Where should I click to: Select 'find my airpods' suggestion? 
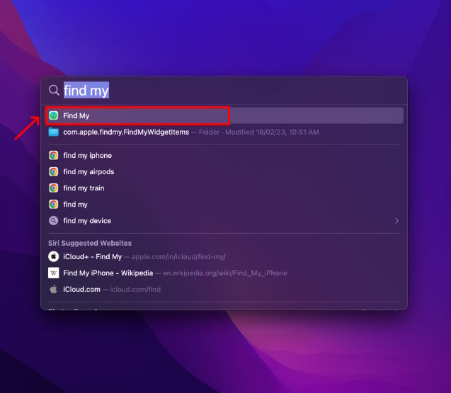click(x=224, y=172)
